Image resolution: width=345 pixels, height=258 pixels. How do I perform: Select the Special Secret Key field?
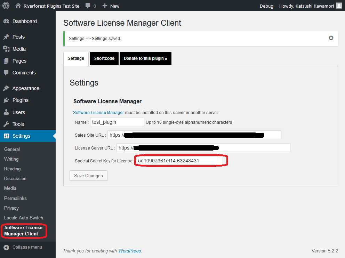coord(180,161)
